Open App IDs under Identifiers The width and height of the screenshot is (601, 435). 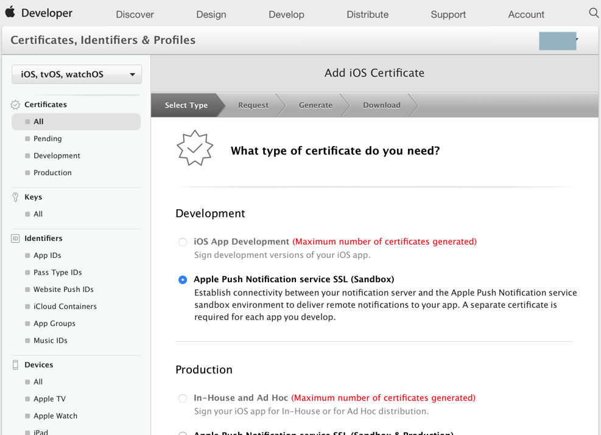click(x=47, y=256)
